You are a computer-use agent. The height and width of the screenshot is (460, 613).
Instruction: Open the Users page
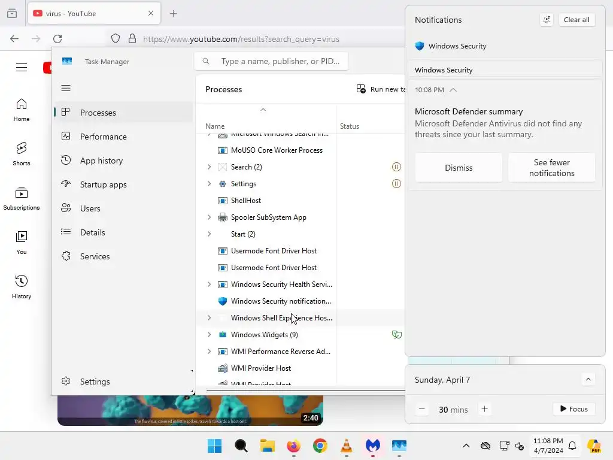coord(123,208)
